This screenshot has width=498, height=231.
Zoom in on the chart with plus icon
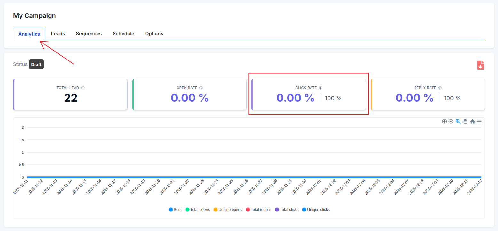click(x=444, y=122)
